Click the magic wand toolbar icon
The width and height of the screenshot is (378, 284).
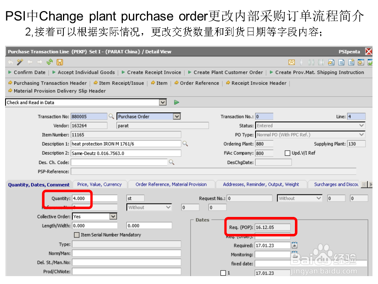(20, 62)
